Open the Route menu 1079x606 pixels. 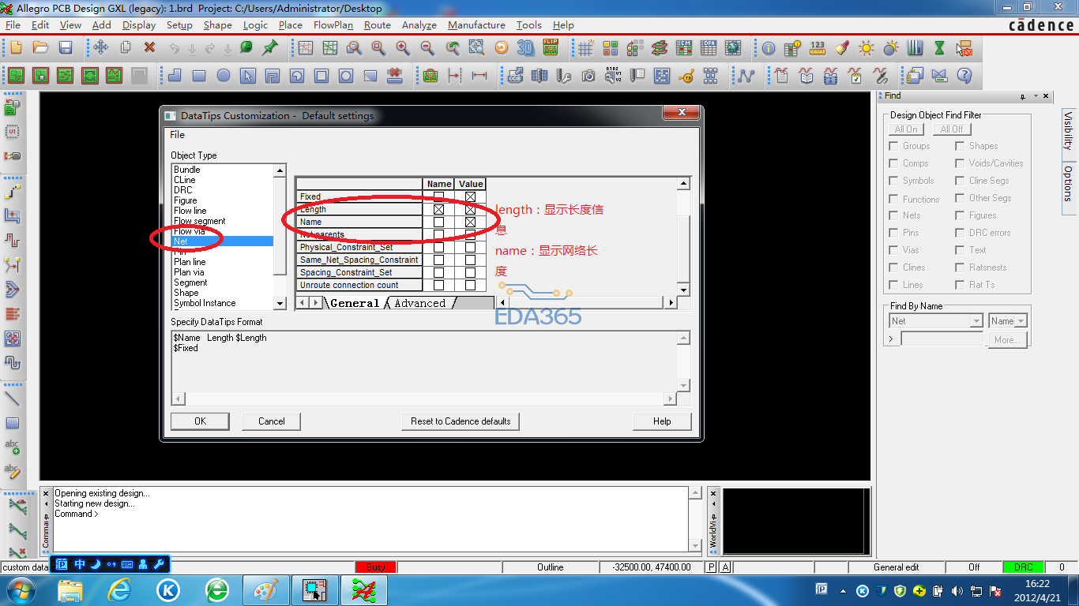click(378, 25)
